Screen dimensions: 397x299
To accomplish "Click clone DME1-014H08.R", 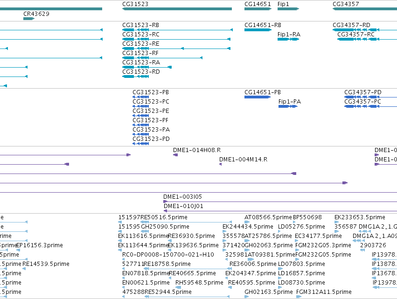I will (x=197, y=150).
